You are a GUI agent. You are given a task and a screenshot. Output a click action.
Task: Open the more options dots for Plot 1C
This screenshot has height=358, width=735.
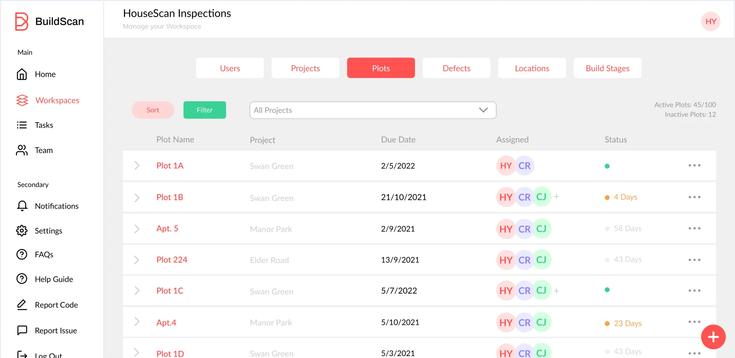(x=694, y=291)
